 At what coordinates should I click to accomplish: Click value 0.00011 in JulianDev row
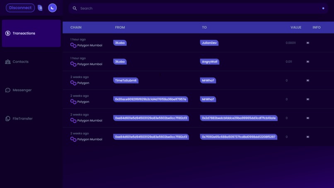[x=290, y=43]
